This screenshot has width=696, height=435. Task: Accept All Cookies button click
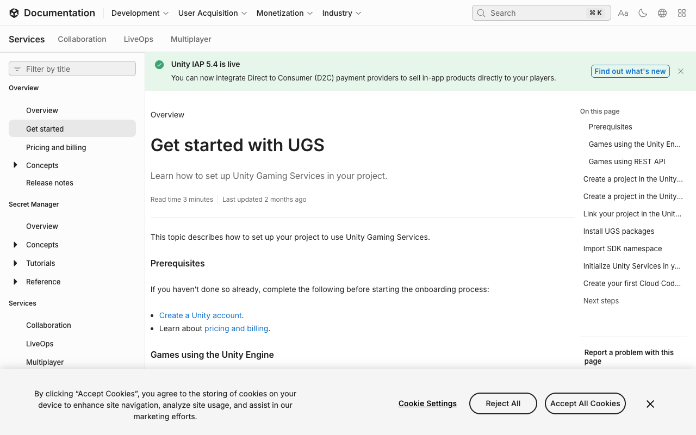(x=585, y=403)
